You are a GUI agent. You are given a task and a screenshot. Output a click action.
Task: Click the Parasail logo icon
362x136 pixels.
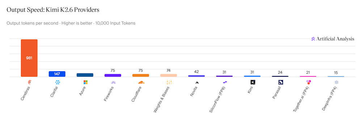click(x=281, y=82)
